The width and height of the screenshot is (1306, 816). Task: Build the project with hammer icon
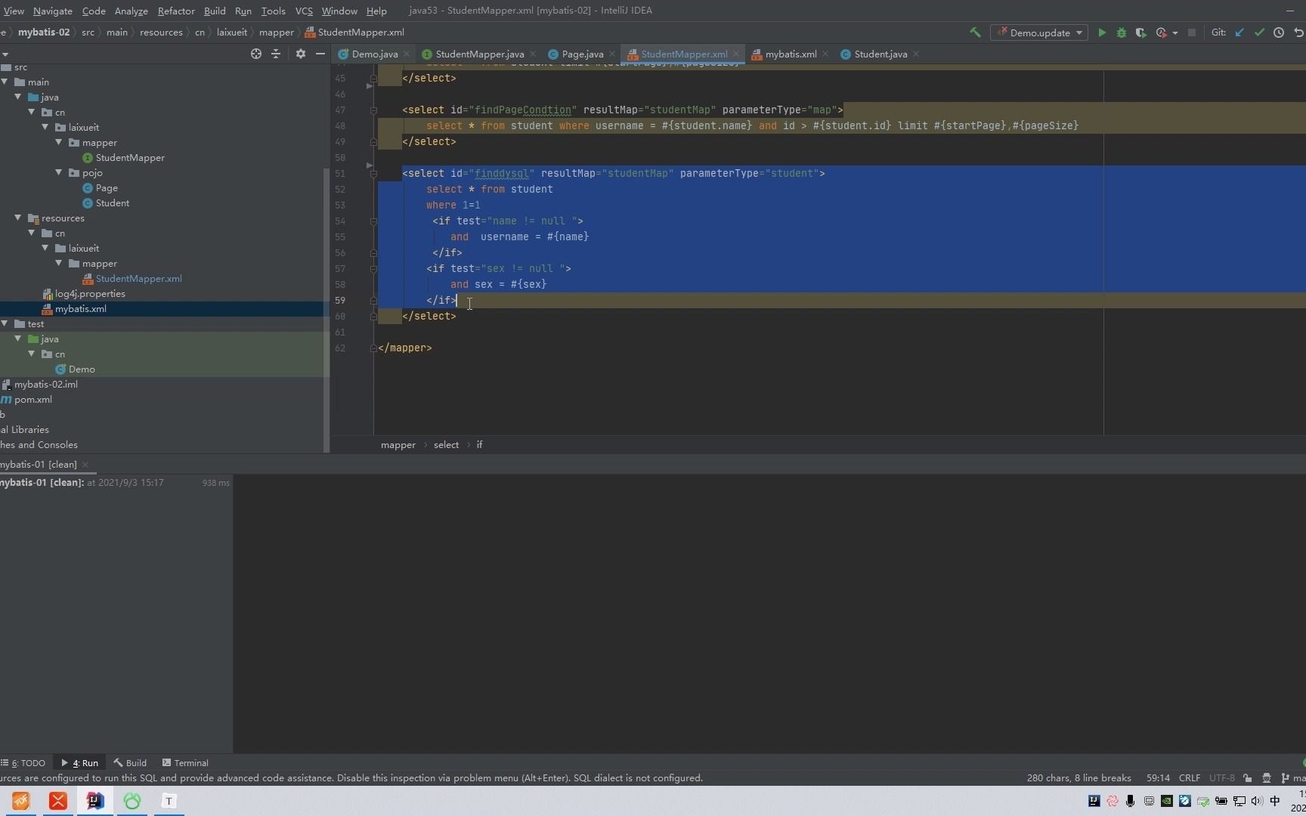(x=975, y=32)
